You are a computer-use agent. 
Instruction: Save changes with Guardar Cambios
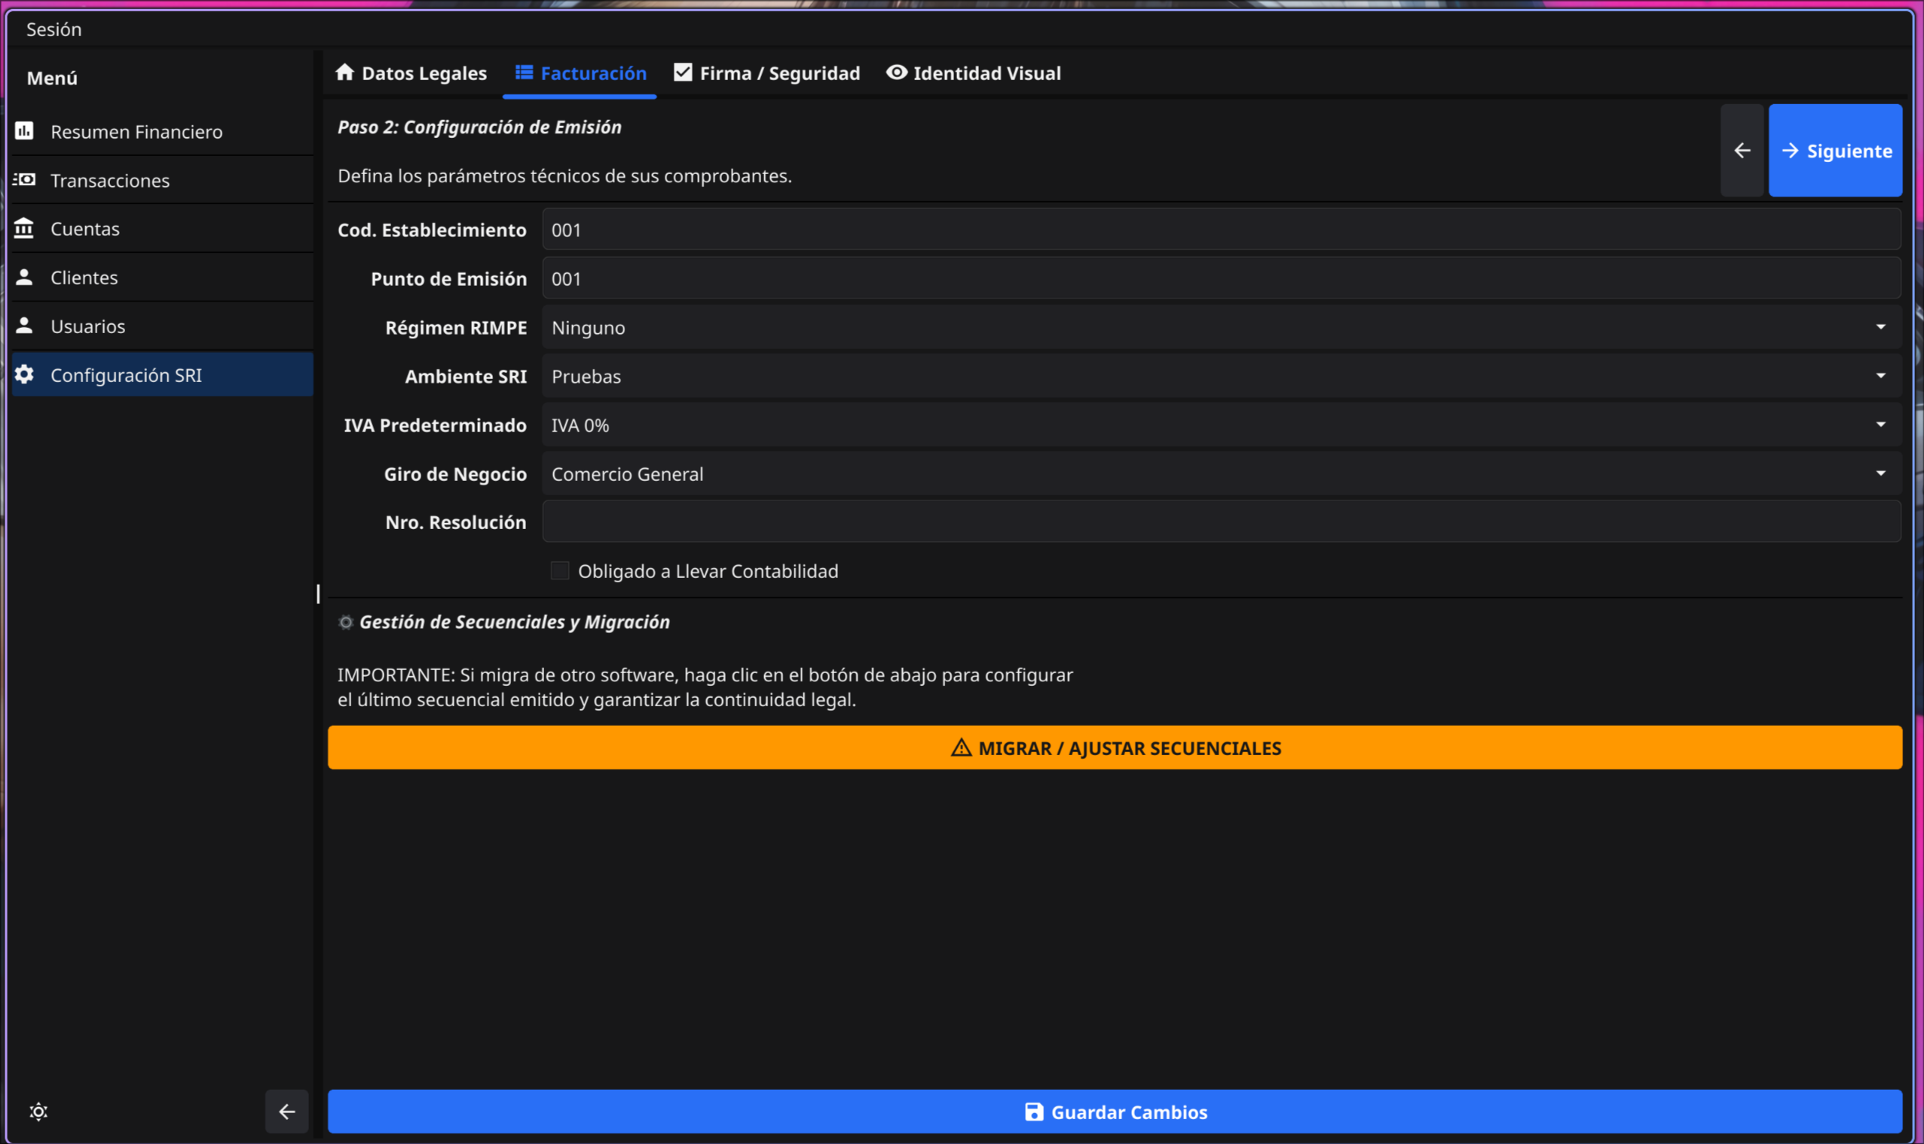pyautogui.click(x=1115, y=1111)
